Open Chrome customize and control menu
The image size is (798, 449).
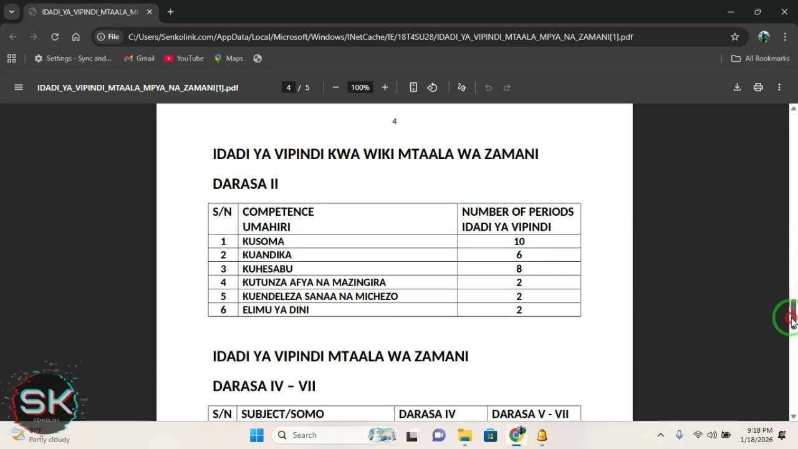784,37
